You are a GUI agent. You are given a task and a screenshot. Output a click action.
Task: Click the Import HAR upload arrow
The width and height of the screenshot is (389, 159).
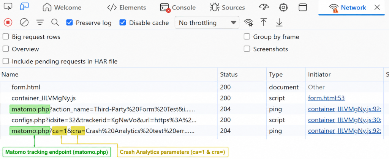pos(264,22)
